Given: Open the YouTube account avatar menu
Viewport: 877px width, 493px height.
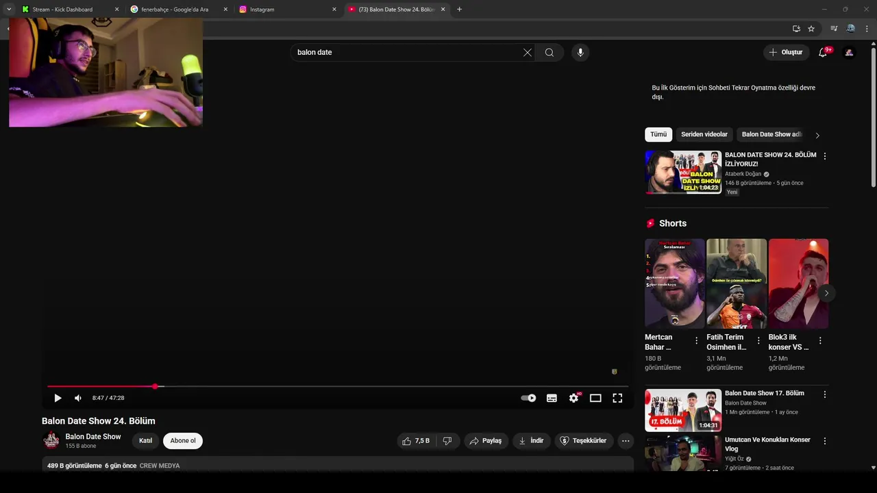Looking at the screenshot, I should 849,53.
